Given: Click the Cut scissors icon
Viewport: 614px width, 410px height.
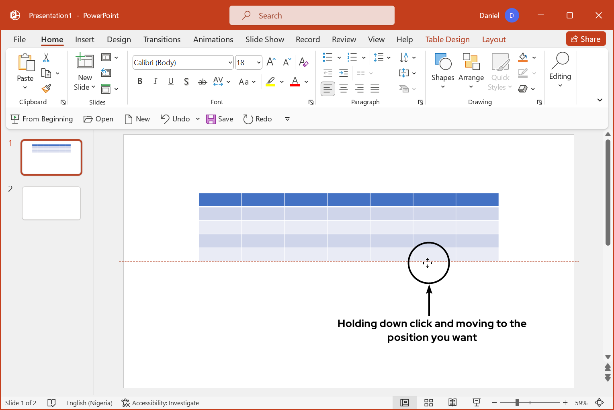Looking at the screenshot, I should [46, 58].
